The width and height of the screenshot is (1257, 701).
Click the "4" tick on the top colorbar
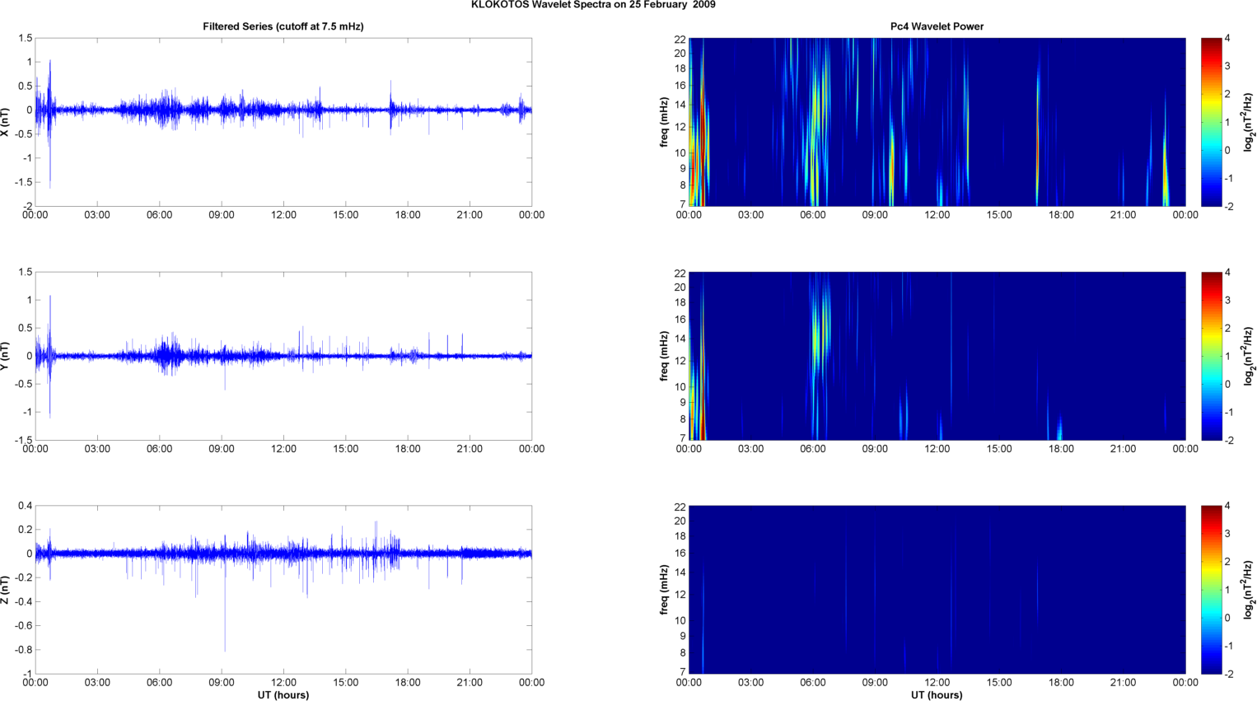(1227, 39)
